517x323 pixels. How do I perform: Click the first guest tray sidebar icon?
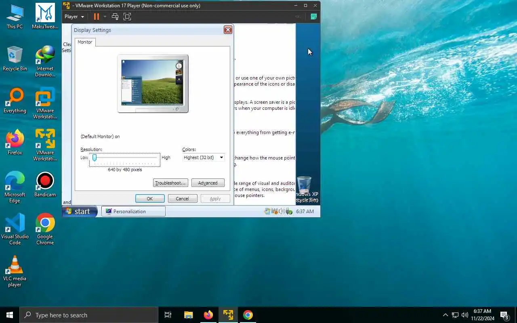pos(267,211)
